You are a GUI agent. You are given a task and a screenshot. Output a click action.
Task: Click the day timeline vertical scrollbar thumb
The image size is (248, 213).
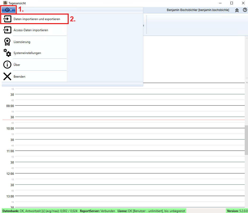[246, 140]
